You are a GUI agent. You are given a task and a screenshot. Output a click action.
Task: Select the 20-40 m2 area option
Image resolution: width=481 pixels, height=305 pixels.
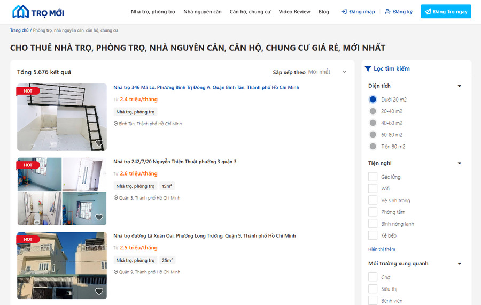[x=373, y=111]
